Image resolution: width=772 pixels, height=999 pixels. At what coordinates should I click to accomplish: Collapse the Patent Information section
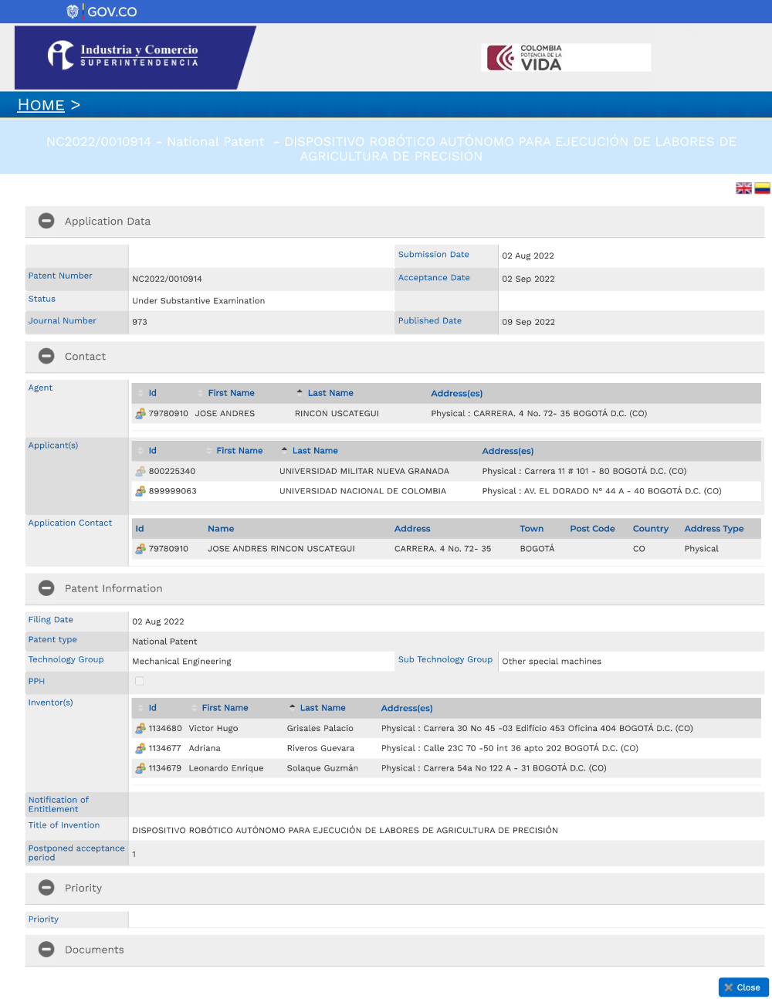point(47,588)
